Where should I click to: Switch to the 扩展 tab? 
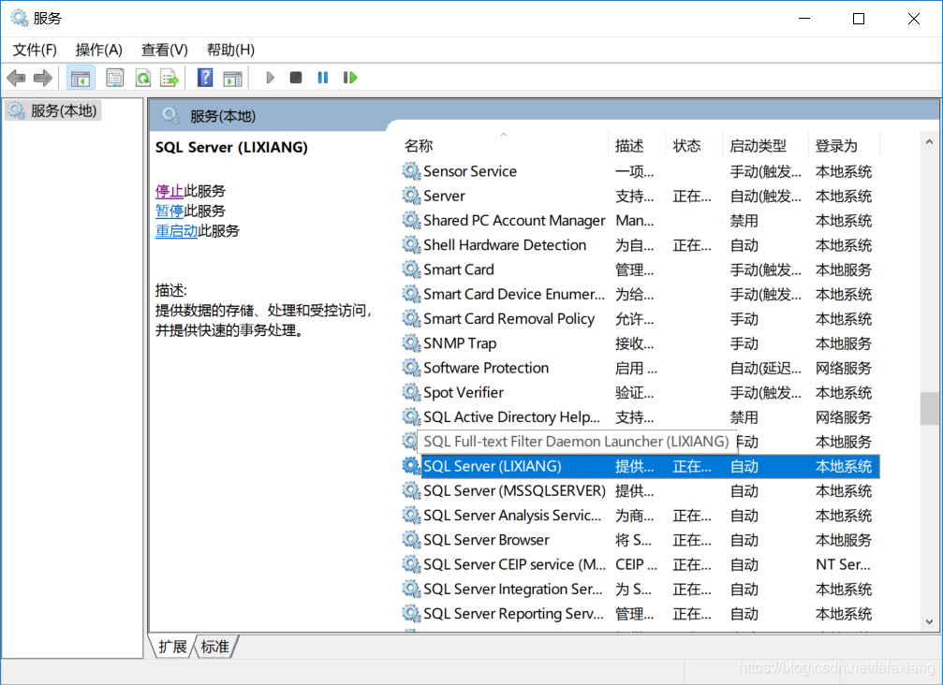pos(172,647)
